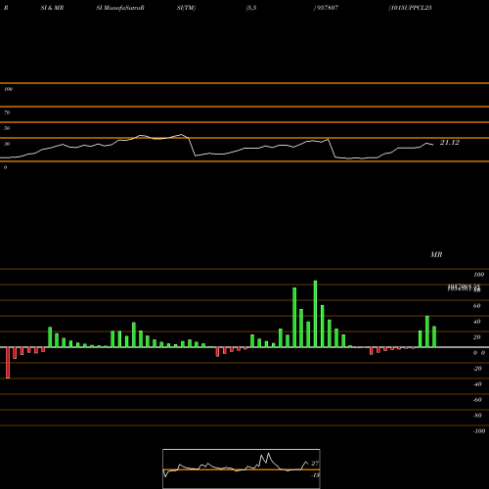Click the MR axis label 100

pyautogui.click(x=478, y=275)
